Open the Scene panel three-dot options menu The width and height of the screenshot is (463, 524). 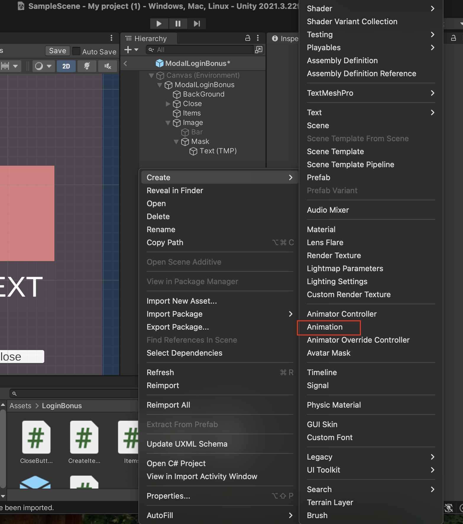[111, 38]
